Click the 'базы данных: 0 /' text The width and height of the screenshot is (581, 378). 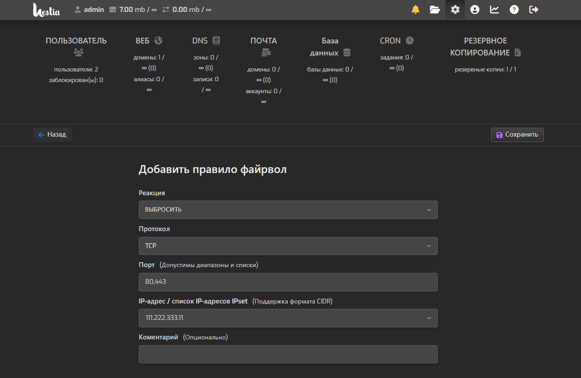pyautogui.click(x=330, y=70)
